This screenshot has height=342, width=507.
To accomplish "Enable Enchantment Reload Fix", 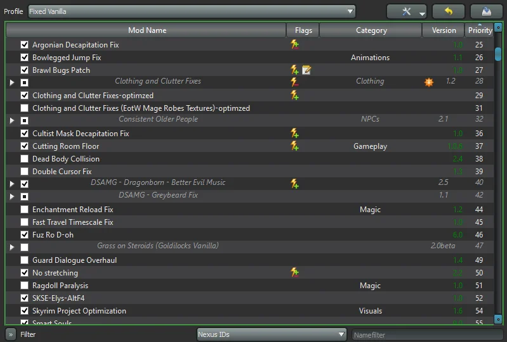I will coord(24,209).
